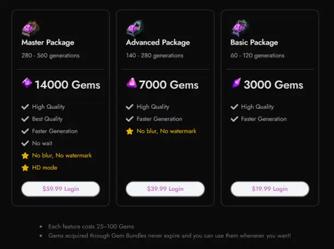334x249 pixels.
Task: Click the Each feature costs 25–100 Gems note
Action: pos(91,227)
